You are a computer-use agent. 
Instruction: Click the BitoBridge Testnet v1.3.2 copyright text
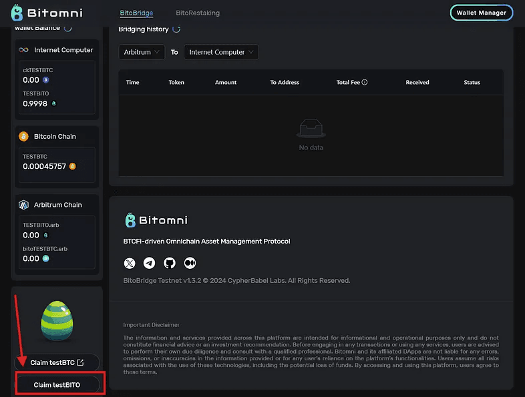(236, 281)
